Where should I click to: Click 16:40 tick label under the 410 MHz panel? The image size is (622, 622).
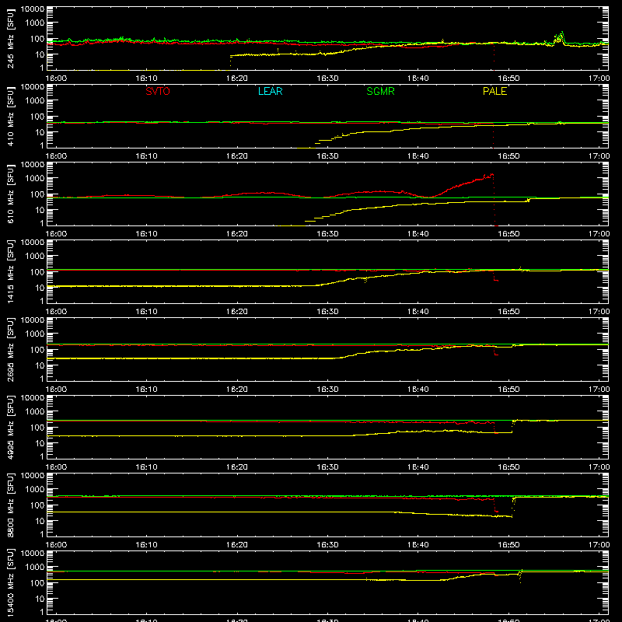tap(418, 156)
